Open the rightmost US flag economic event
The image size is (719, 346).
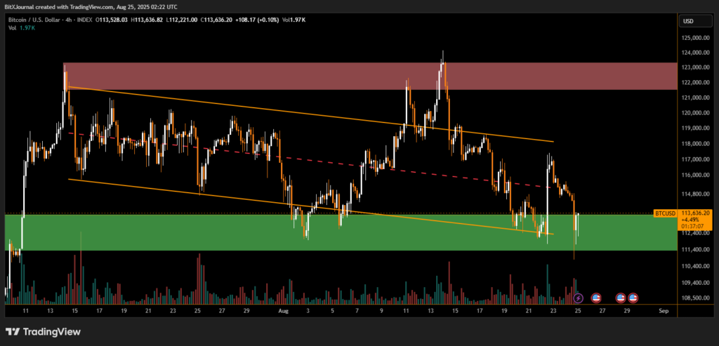tap(633, 298)
